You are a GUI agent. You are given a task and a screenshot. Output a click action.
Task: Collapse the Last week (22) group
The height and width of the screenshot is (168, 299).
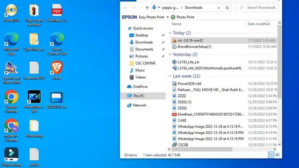(x=170, y=76)
